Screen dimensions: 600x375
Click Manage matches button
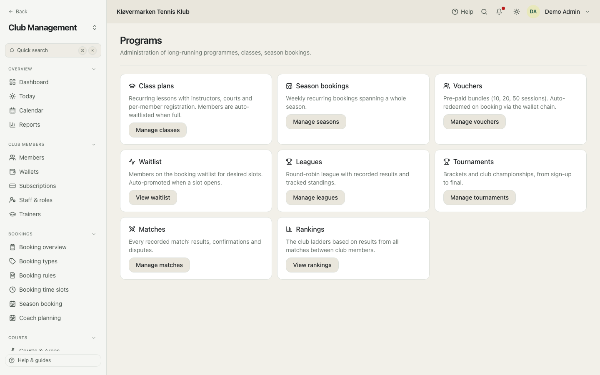click(x=159, y=265)
